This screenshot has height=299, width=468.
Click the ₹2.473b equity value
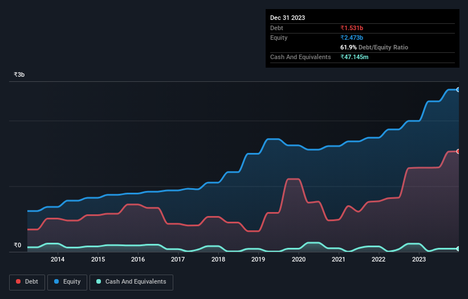pyautogui.click(x=352, y=38)
